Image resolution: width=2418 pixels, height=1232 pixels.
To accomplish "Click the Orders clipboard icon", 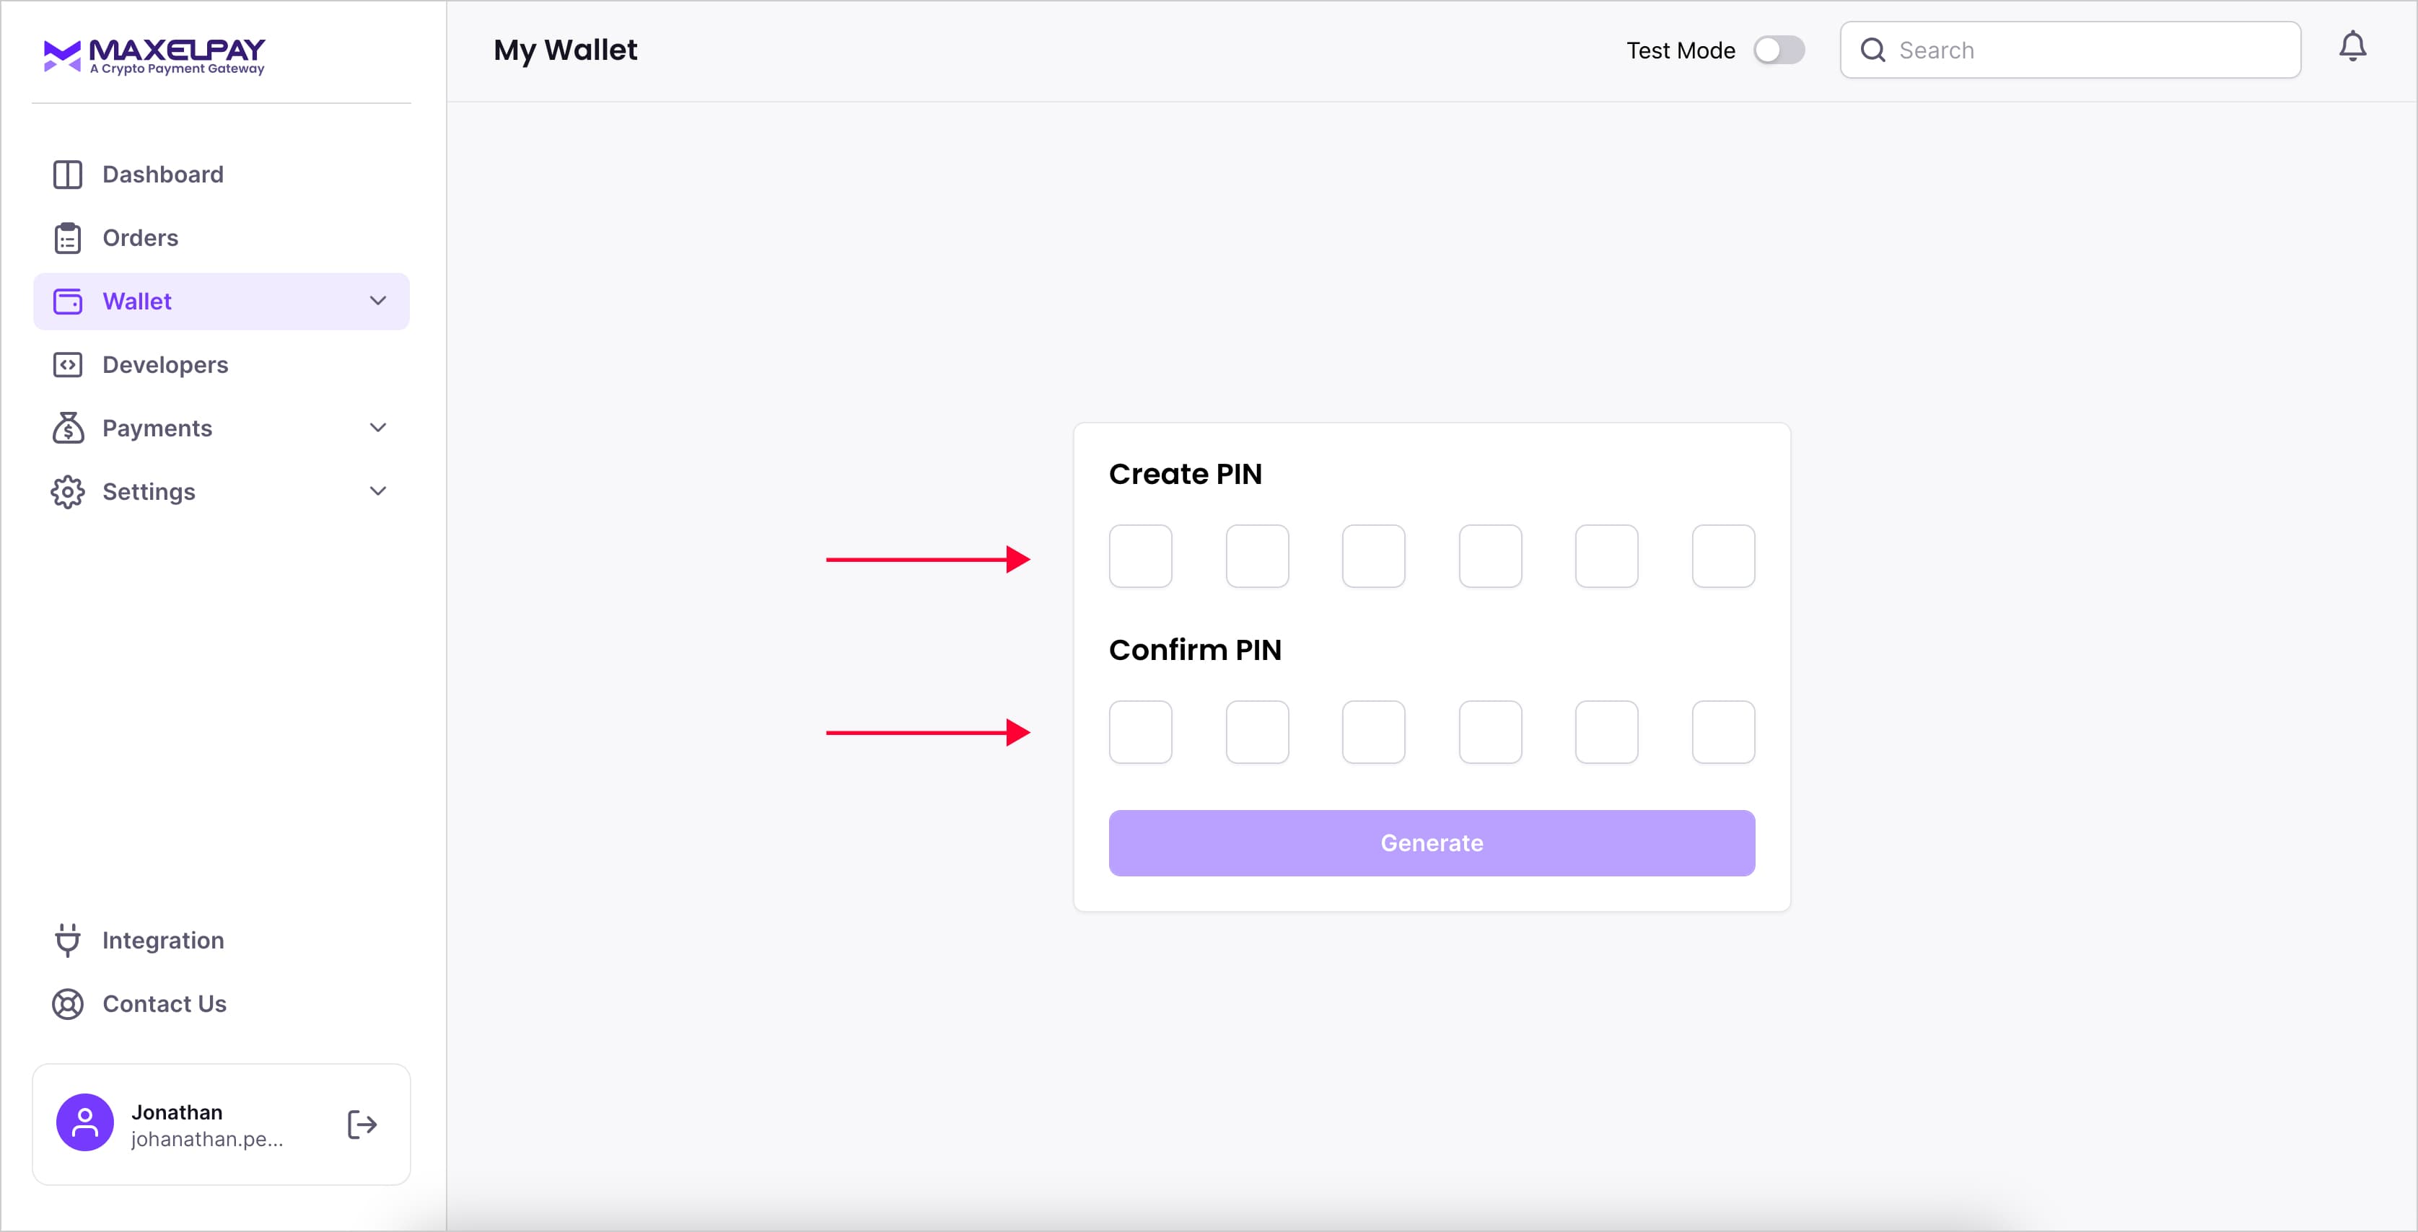I will click(68, 237).
